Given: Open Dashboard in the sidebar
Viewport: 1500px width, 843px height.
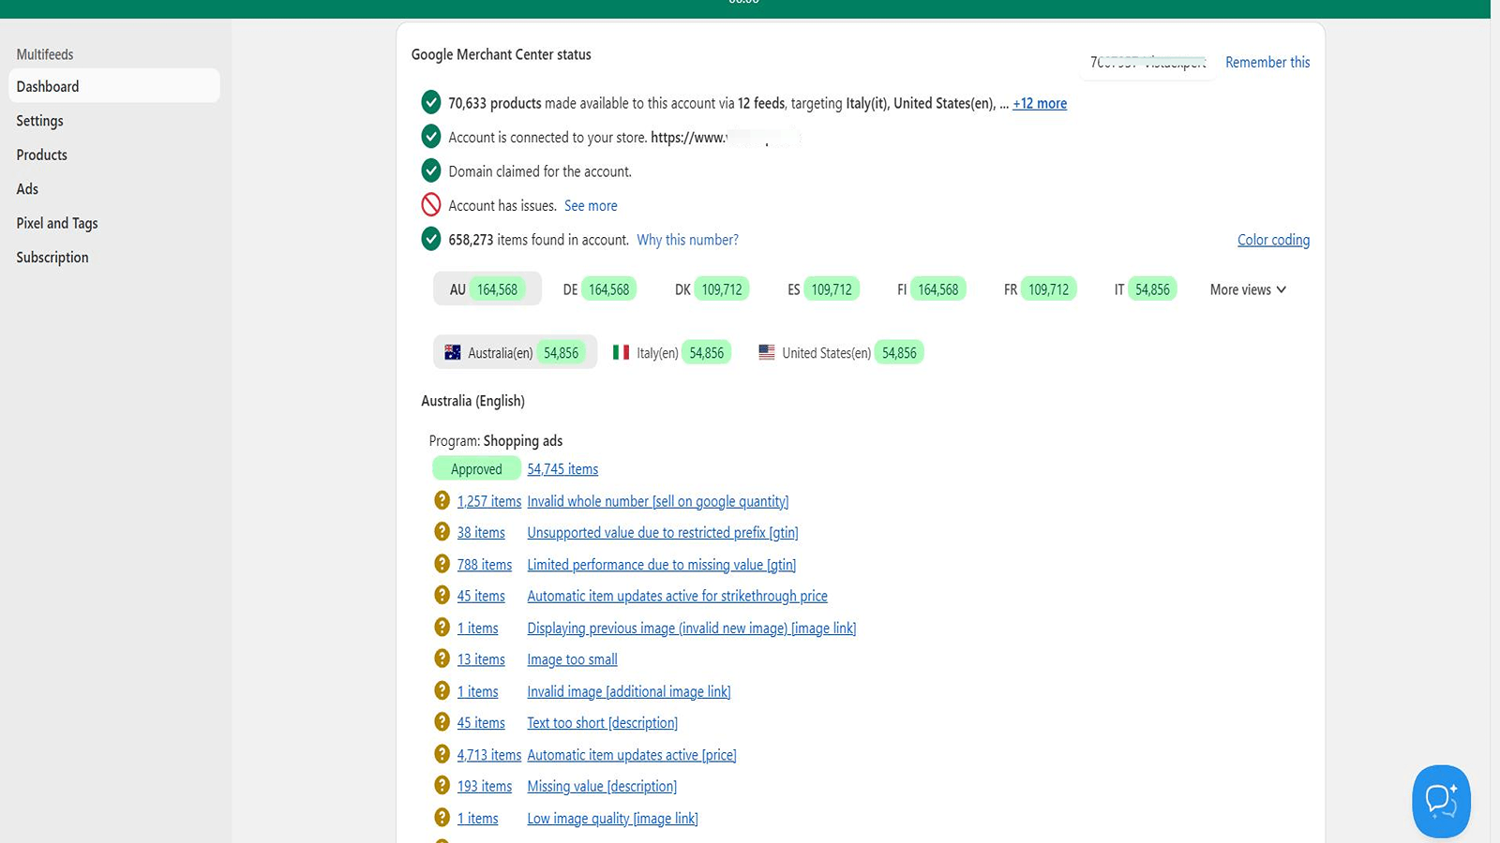Looking at the screenshot, I should click(114, 86).
